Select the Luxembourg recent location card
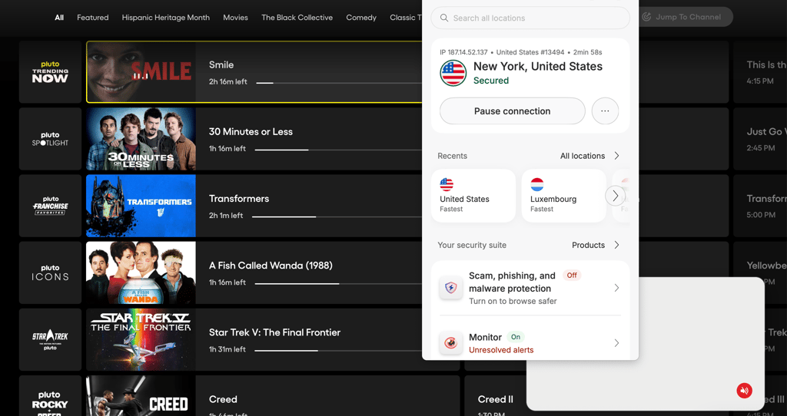This screenshot has height=416, width=787. point(563,196)
